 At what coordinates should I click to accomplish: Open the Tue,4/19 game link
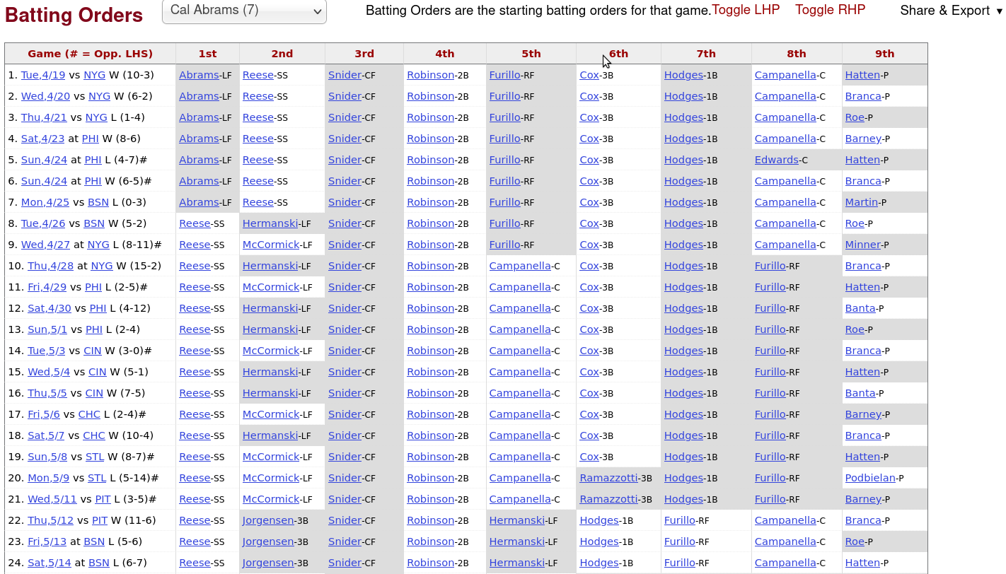[x=43, y=75]
